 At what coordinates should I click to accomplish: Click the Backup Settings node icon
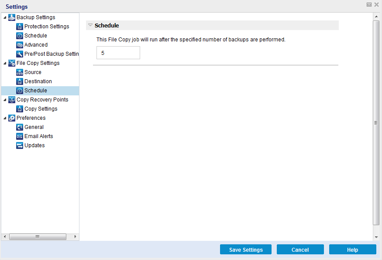pyautogui.click(x=11, y=17)
